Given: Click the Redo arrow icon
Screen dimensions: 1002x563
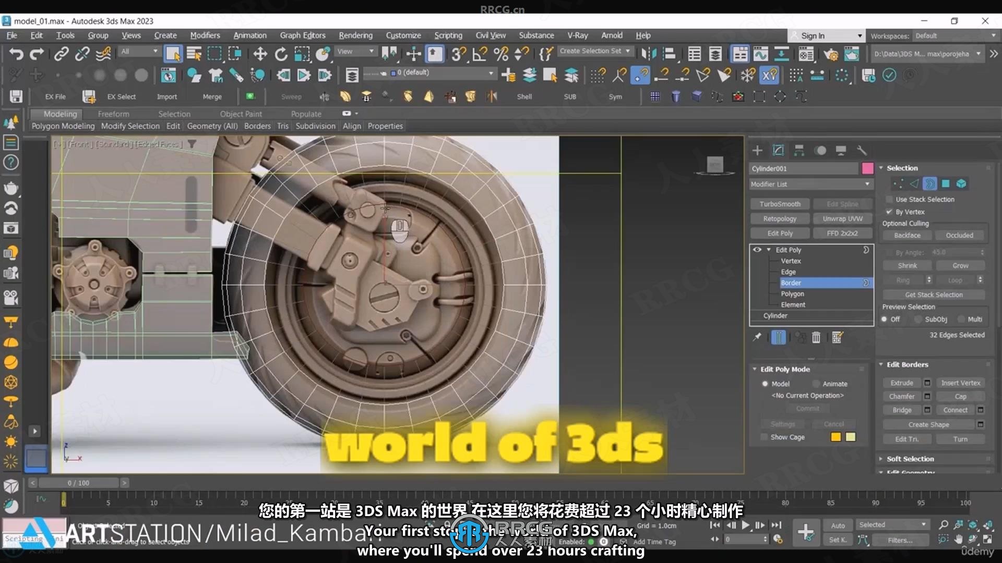Looking at the screenshot, I should coord(37,54).
